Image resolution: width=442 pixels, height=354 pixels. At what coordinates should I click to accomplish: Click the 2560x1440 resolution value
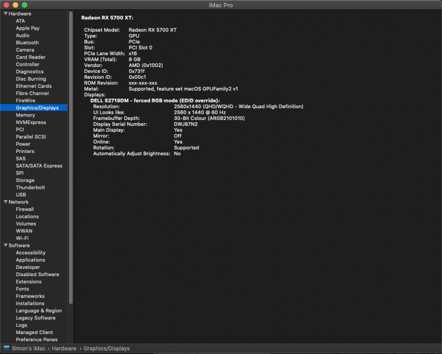(x=239, y=107)
